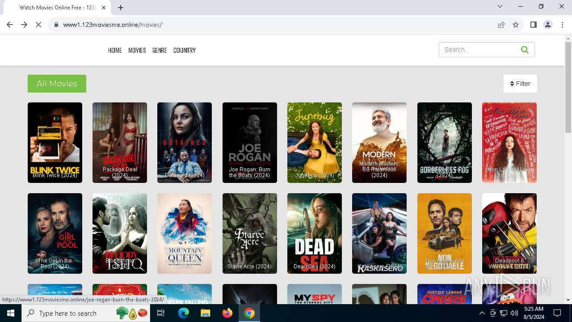Open the Windows Start menu
The height and width of the screenshot is (322, 572).
(11, 313)
